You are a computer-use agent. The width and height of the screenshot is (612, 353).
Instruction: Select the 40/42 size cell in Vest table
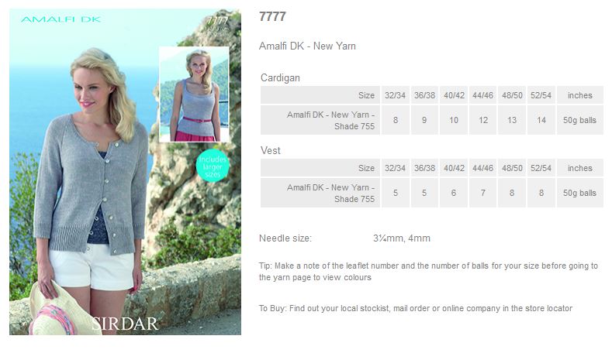[x=454, y=168]
